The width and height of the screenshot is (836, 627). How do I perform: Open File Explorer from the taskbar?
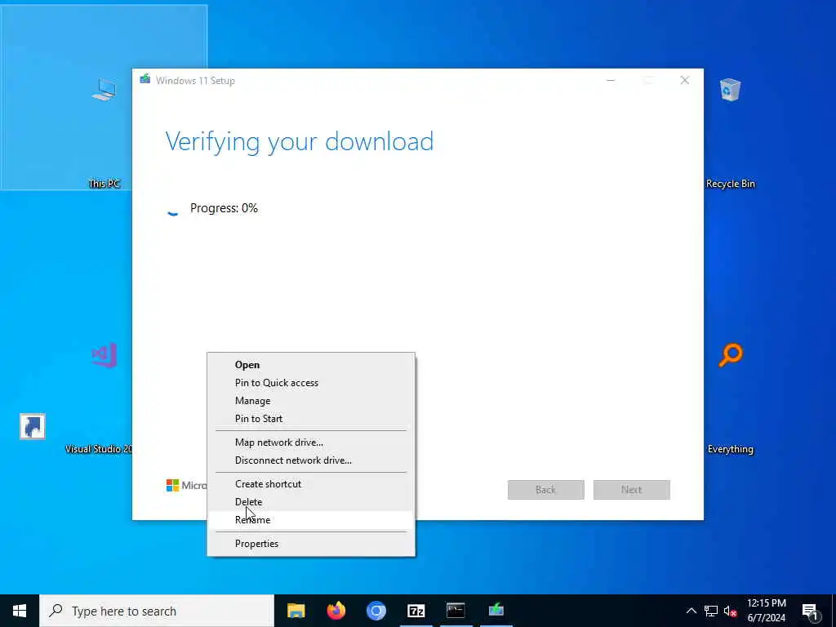click(x=296, y=611)
